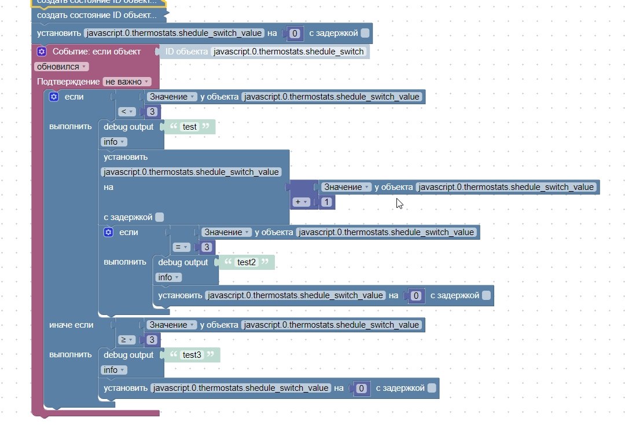Open the 'обновился' trigger dropdown
625x425 pixels.
61,67
